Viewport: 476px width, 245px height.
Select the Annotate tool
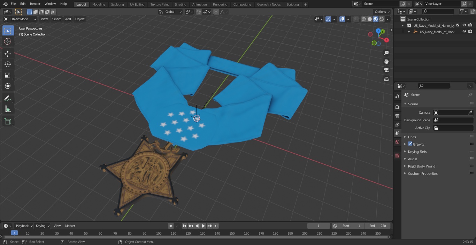coord(8,99)
